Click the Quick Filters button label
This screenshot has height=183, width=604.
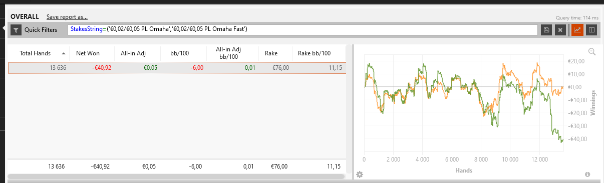[41, 30]
